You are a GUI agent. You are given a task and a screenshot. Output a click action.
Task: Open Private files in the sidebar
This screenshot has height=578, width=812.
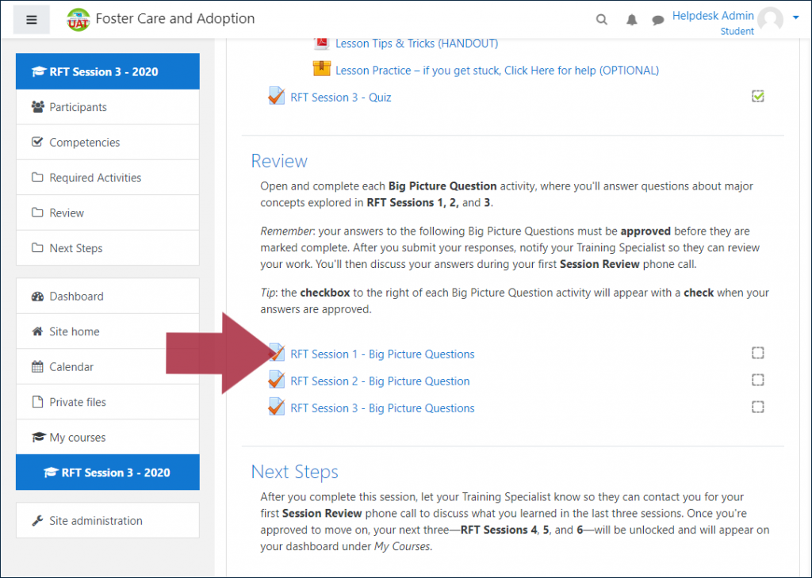coord(108,401)
